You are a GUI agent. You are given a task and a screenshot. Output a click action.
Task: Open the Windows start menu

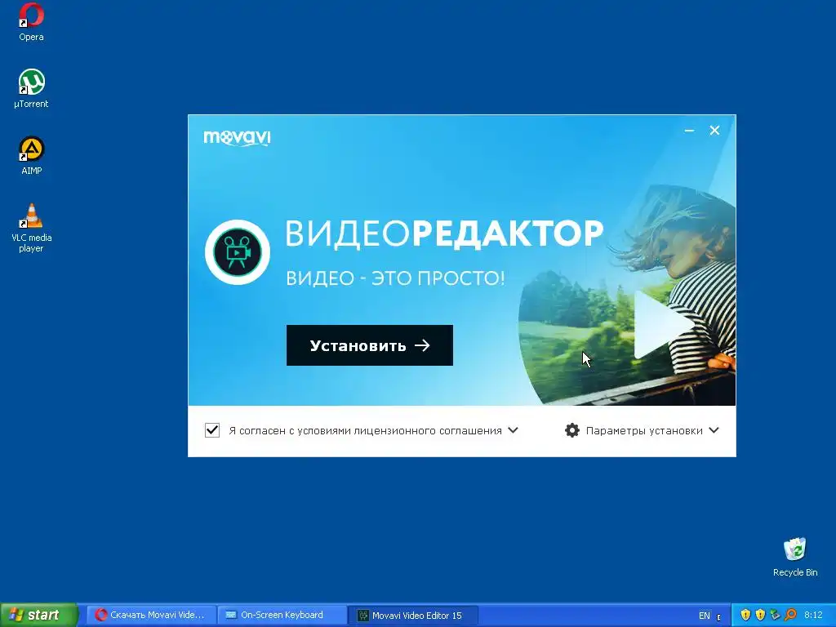click(x=39, y=615)
